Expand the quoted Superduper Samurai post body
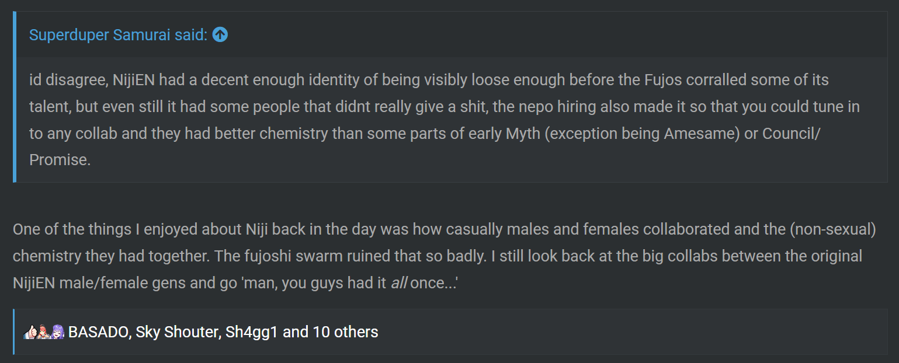 [452, 120]
